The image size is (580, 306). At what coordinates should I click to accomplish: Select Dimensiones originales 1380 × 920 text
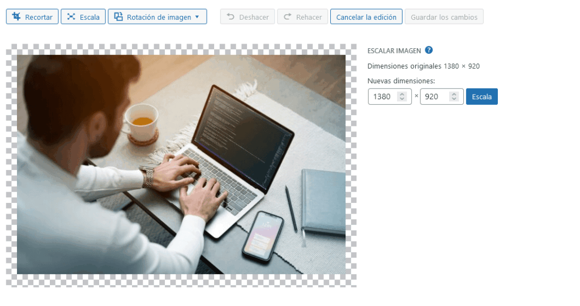(424, 66)
